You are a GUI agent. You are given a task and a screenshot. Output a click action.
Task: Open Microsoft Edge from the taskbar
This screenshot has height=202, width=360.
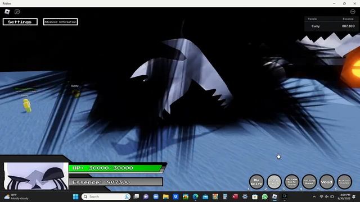point(195,196)
